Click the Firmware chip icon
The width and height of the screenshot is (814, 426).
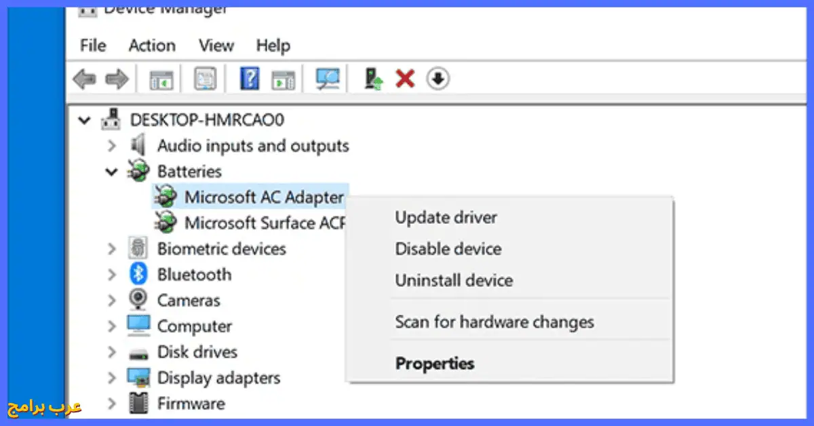pos(138,404)
